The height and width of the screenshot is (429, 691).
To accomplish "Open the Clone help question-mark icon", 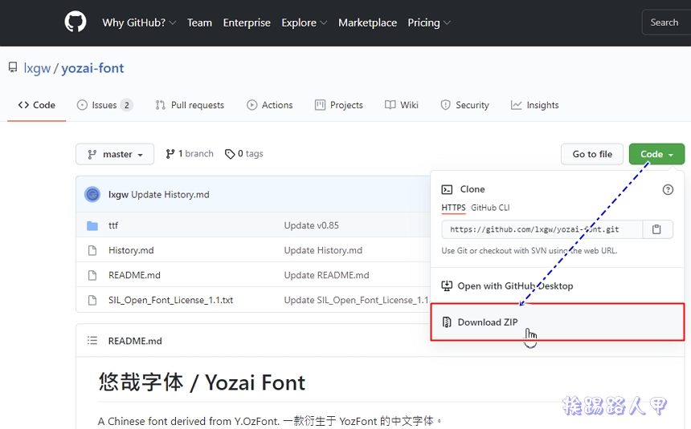I will pyautogui.click(x=668, y=189).
